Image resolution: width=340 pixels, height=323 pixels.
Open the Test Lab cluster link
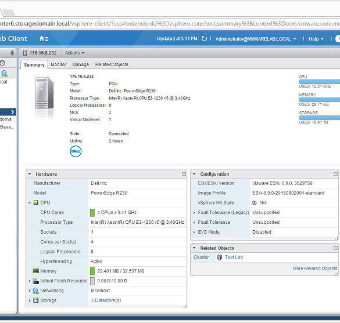[x=234, y=257]
